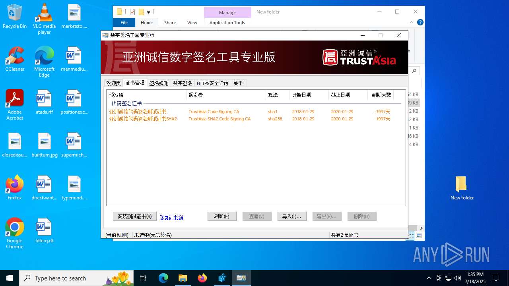The width and height of the screenshot is (509, 286).
Task: Sort by the 开始日期 column header
Action: pos(309,95)
